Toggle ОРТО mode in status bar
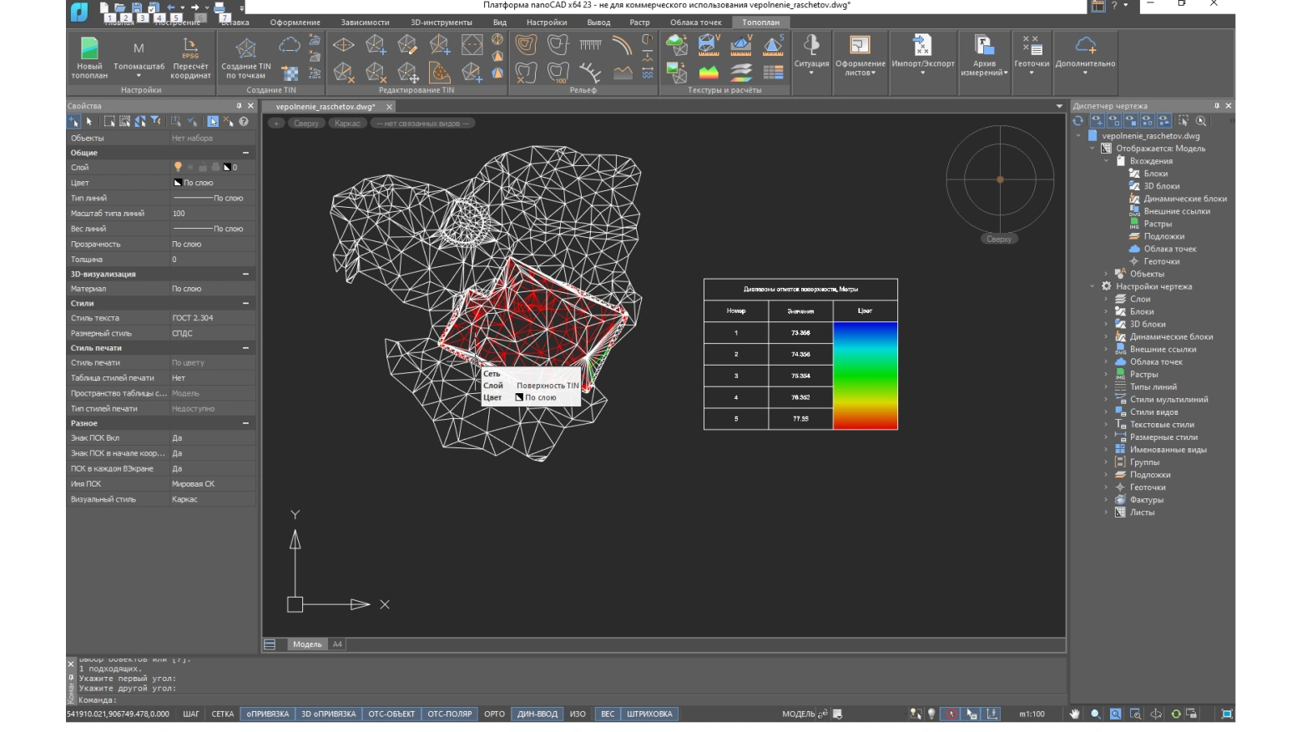The height and width of the screenshot is (732, 1302). pyautogui.click(x=494, y=714)
